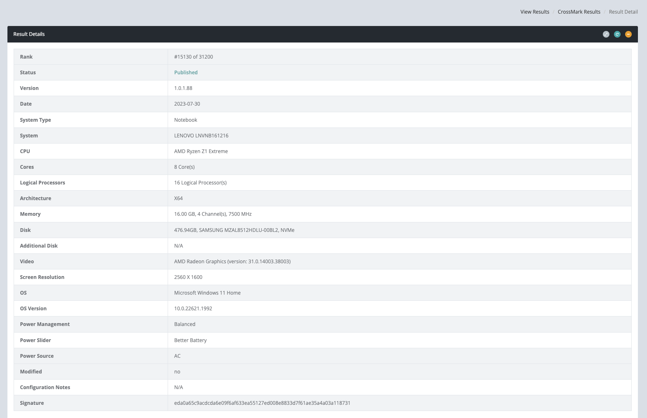Image resolution: width=647 pixels, height=418 pixels.
Task: Click the Result Detail breadcrumb
Action: tap(623, 12)
